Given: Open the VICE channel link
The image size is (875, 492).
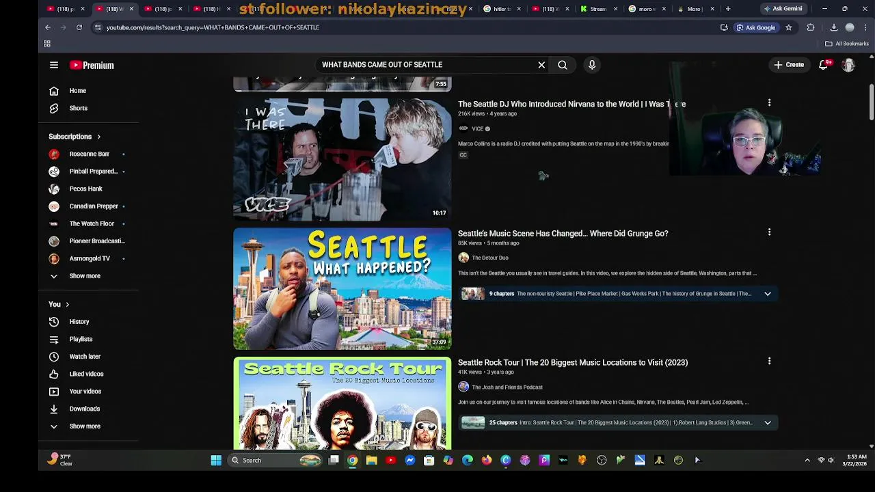Looking at the screenshot, I should tap(477, 128).
